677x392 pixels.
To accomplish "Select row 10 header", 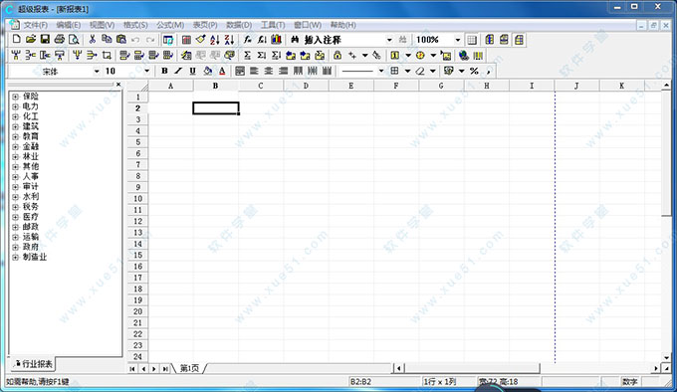I will click(x=137, y=198).
